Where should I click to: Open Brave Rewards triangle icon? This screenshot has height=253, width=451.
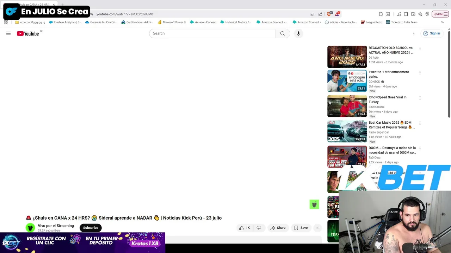coord(337,14)
